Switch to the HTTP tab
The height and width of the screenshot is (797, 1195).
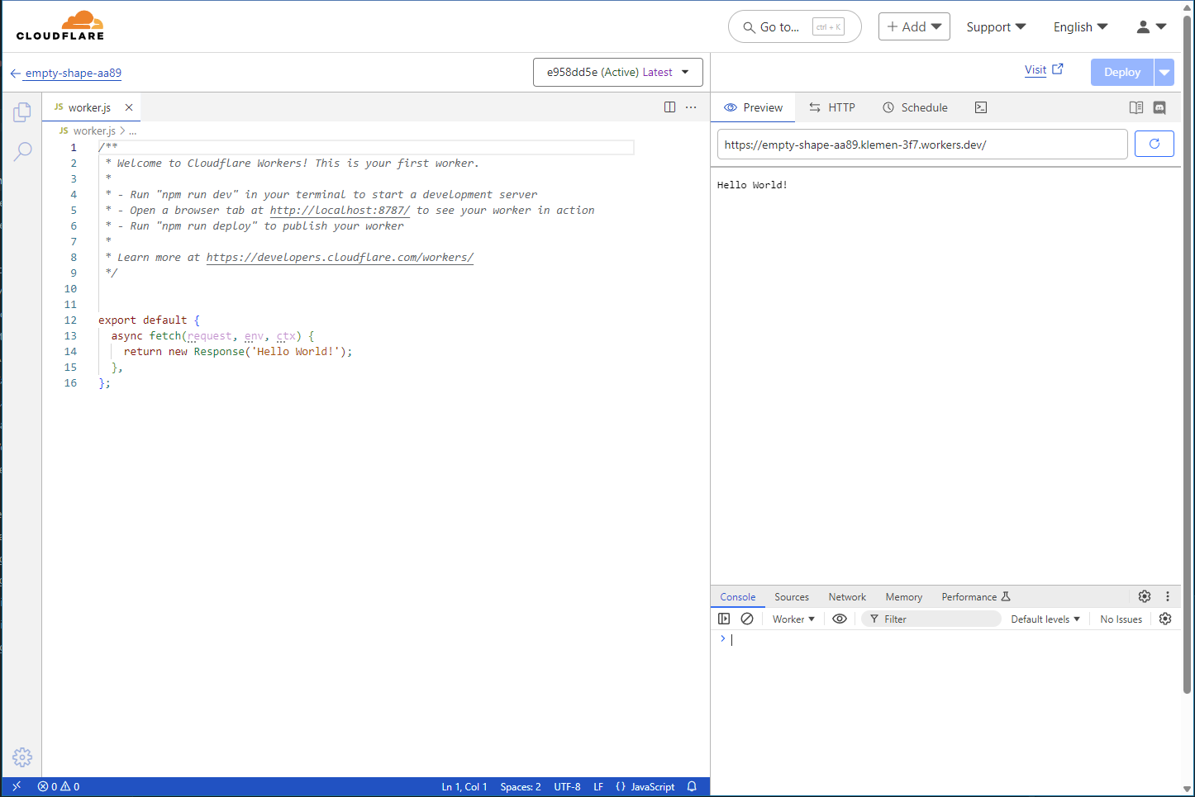832,107
